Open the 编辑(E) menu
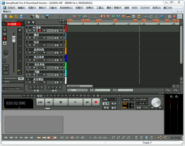This screenshot has width=185, height=146. [x=22, y=8]
